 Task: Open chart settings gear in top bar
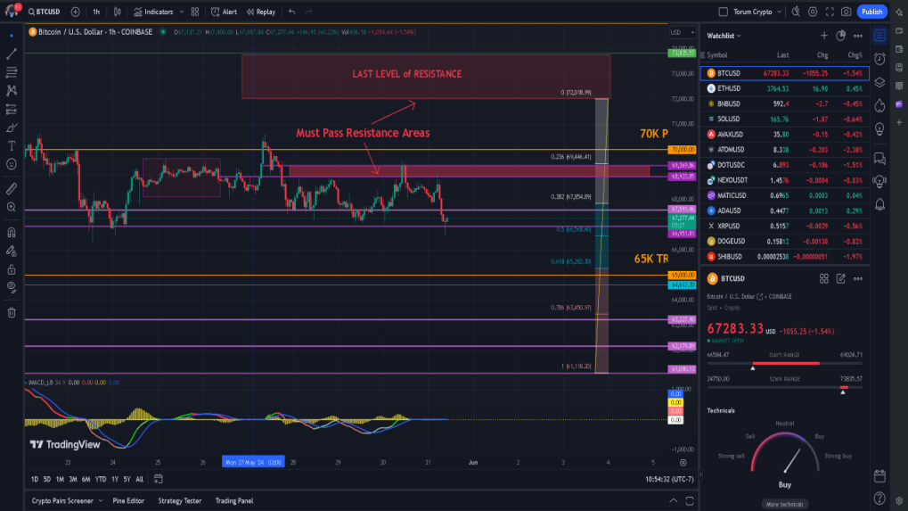pyautogui.click(x=813, y=12)
